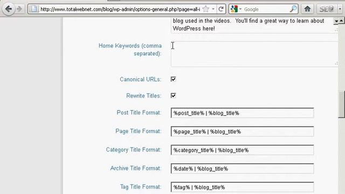
Task: Reload the page with the refresh icon
Action: pyautogui.click(x=221, y=9)
